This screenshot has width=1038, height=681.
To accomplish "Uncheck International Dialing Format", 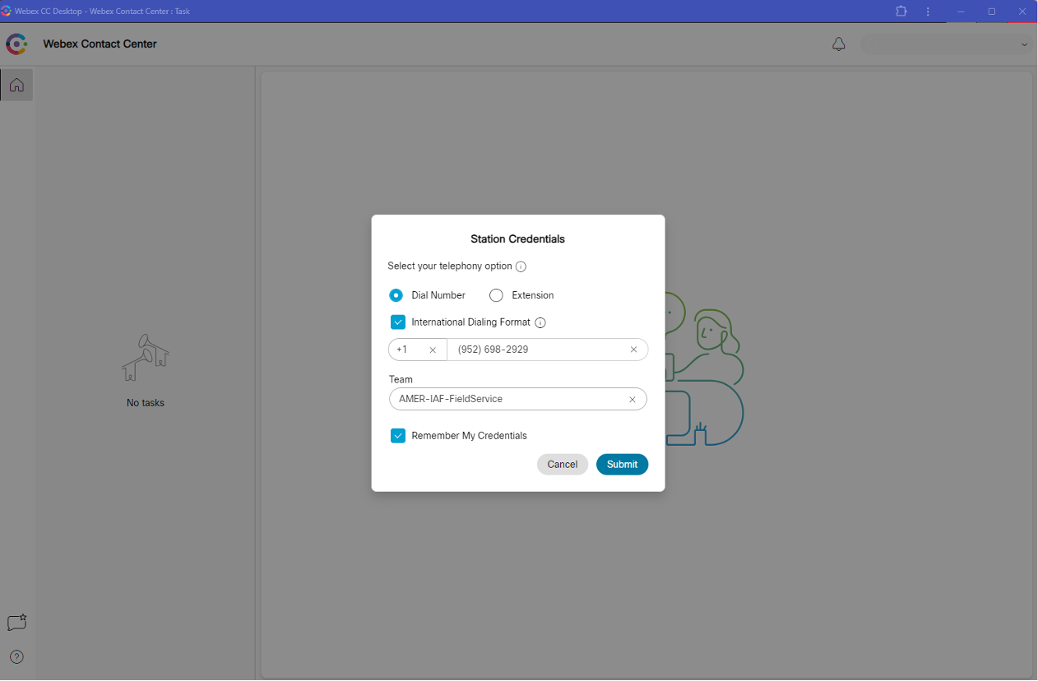I will (x=398, y=322).
